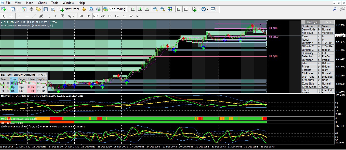This screenshot has height=150, width=346.
Task: Open the Charts menu
Action: tap(42, 3)
